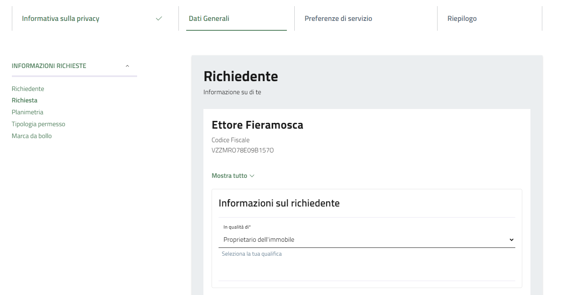The height and width of the screenshot is (295, 564).
Task: Click the 'Seleziona la tua qualifica' hint text
Action: coord(251,254)
